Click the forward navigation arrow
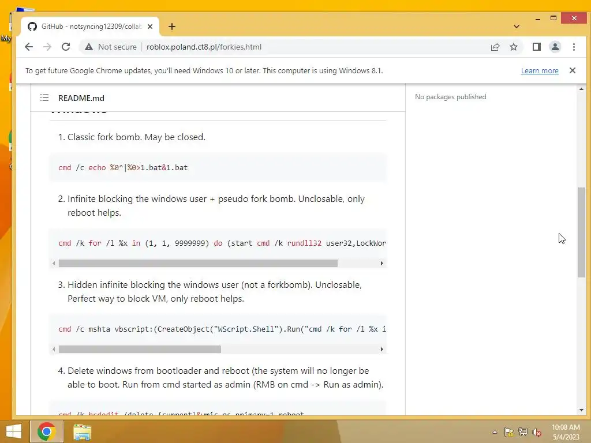591x443 pixels. 47,47
